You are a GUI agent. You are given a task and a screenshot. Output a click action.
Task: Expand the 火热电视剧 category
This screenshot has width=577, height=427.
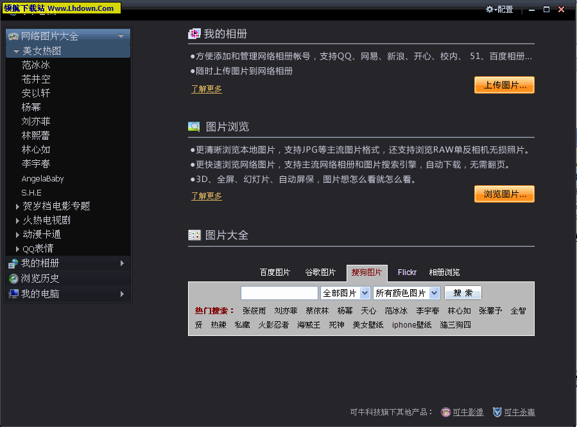coord(17,221)
